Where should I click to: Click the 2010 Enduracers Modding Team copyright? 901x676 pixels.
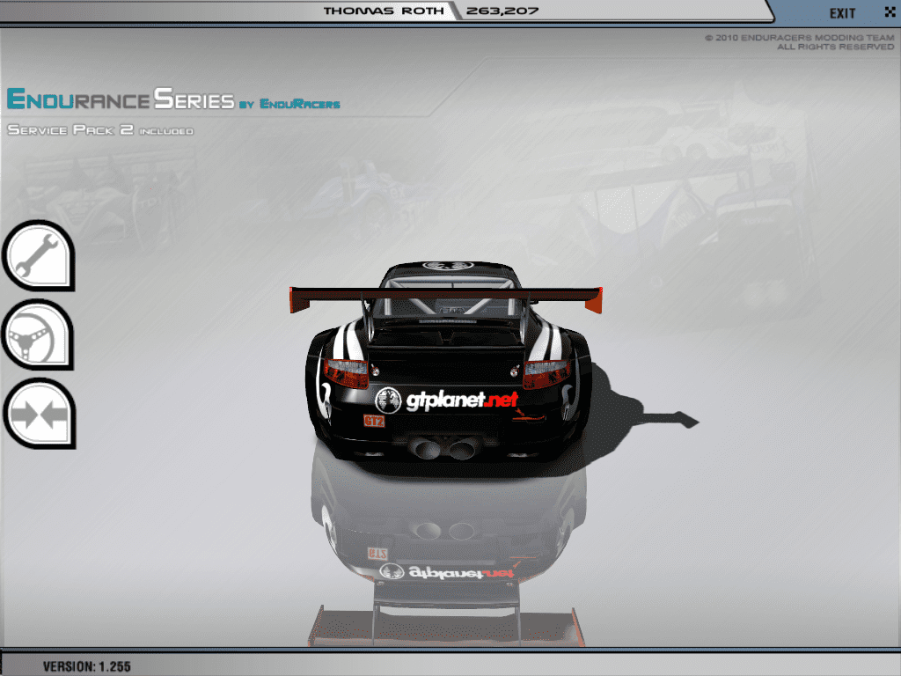point(799,42)
